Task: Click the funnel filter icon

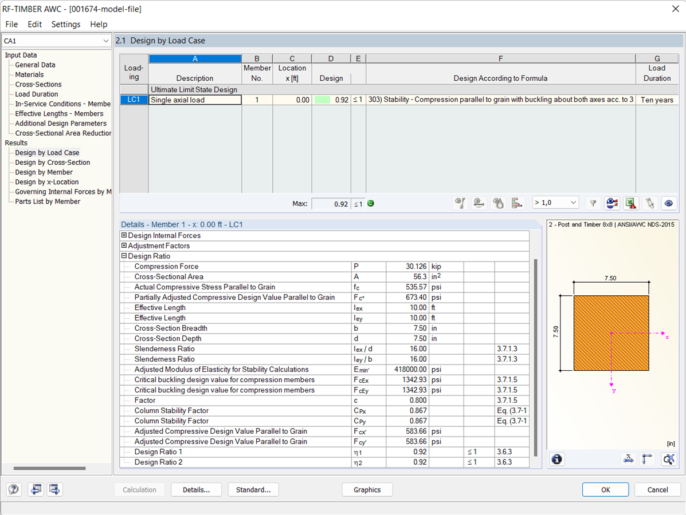Action: click(593, 203)
